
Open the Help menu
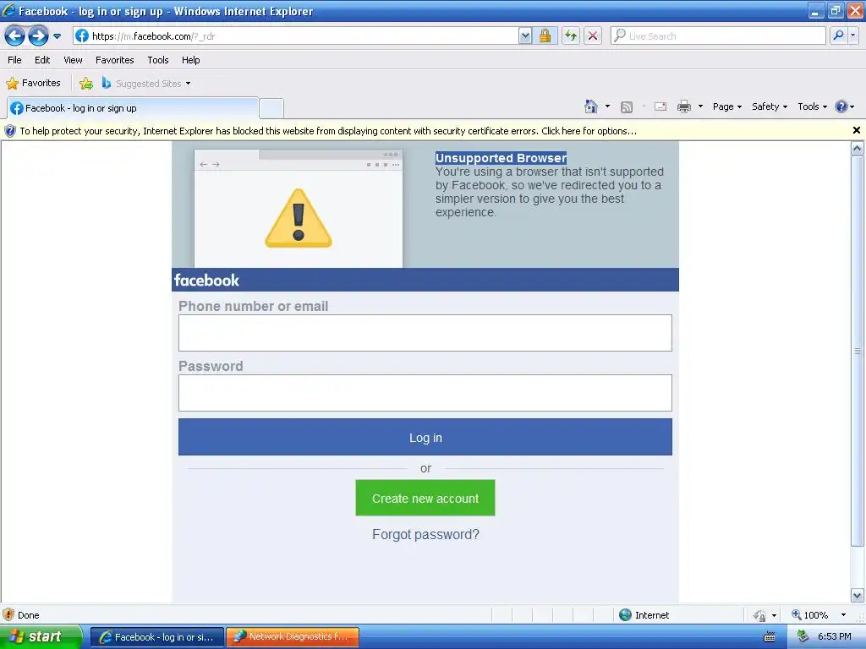190,60
